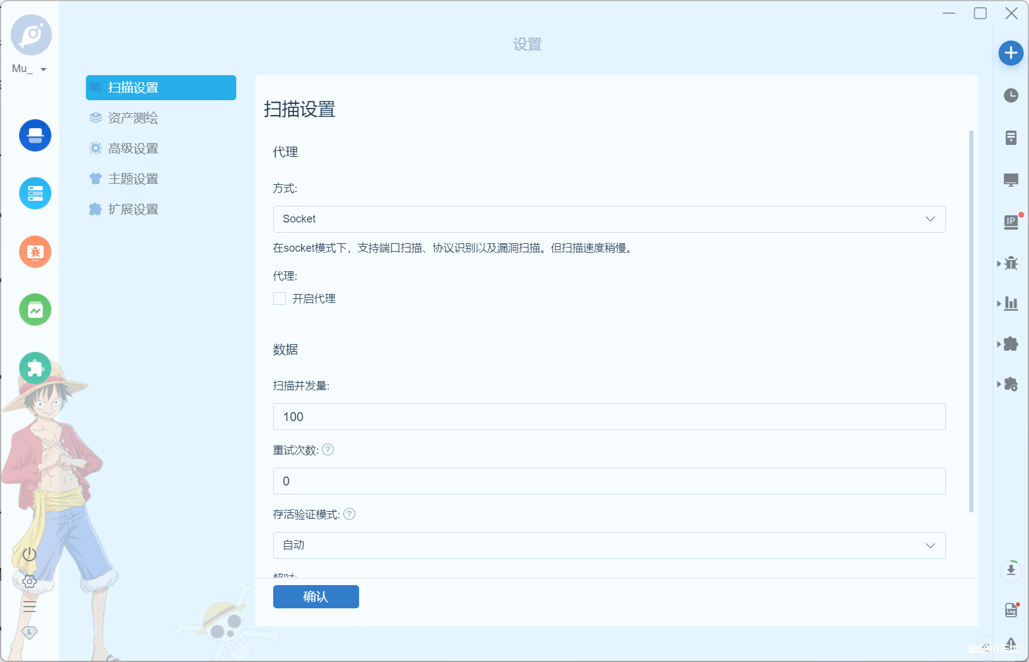Open the 重试次数 help question mark
Image resolution: width=1029 pixels, height=662 pixels.
pyautogui.click(x=327, y=450)
